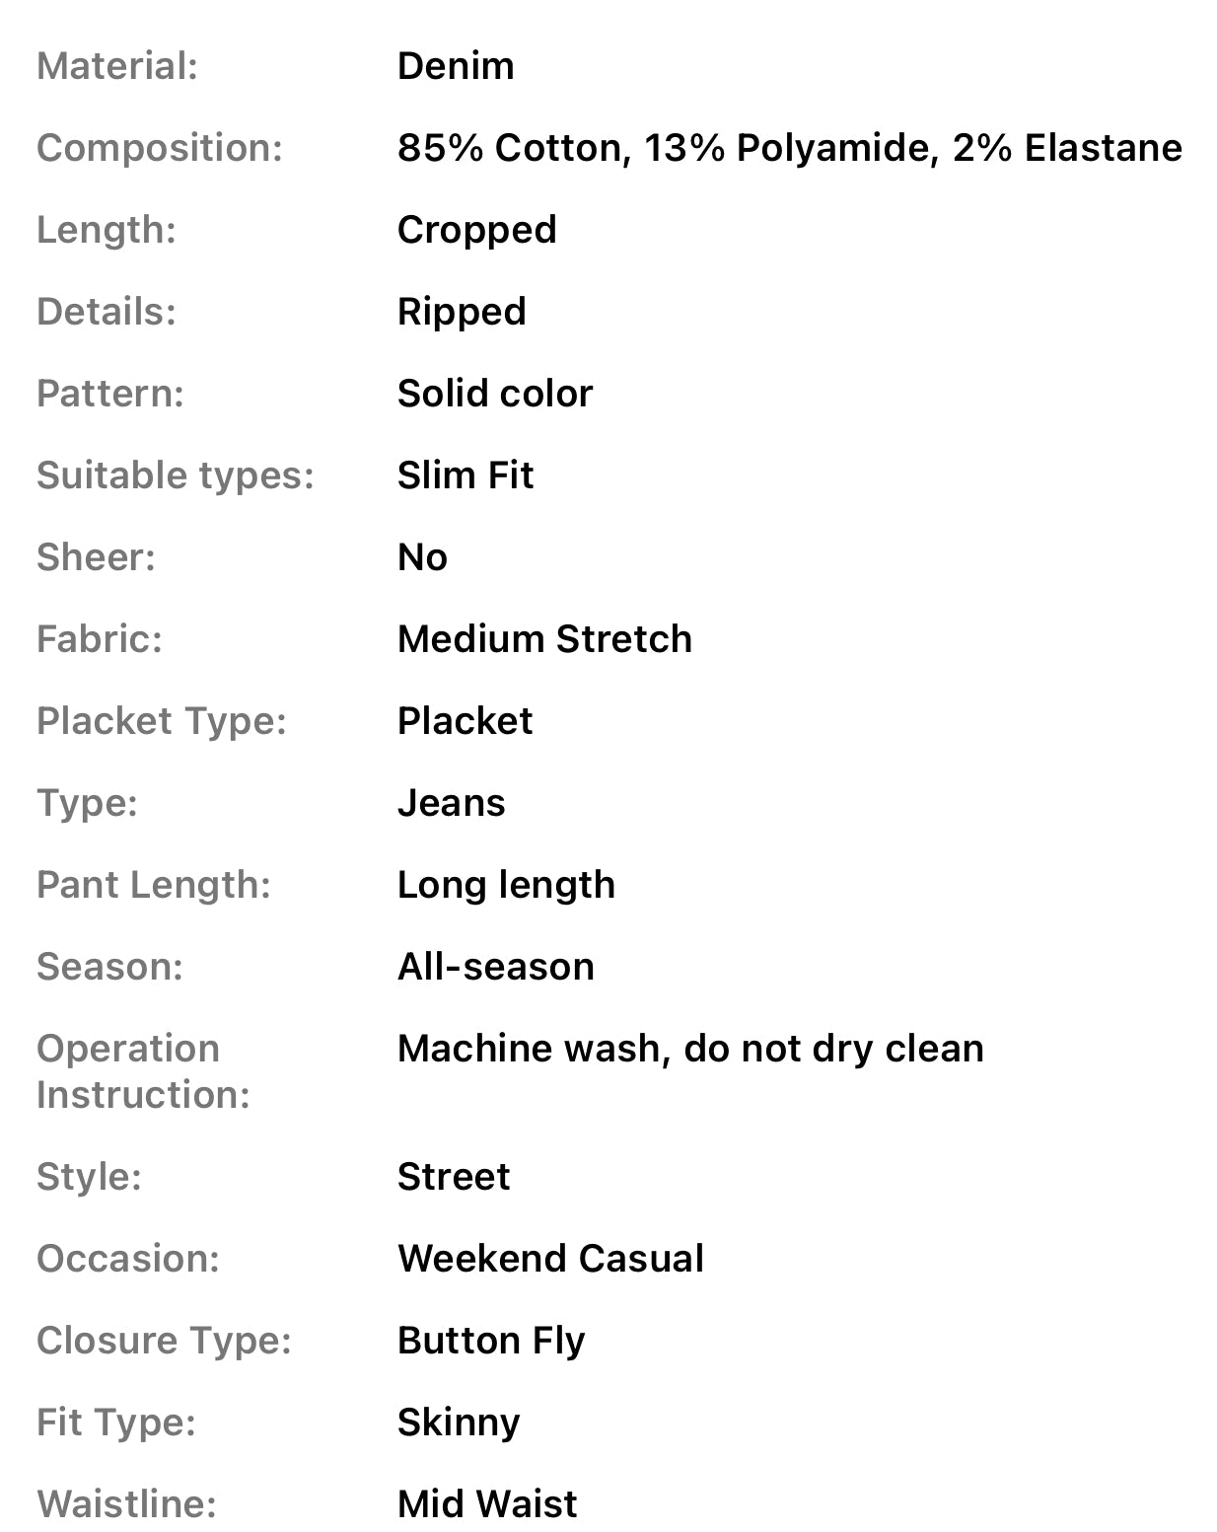Select the Mid Waist waistline value

click(487, 1504)
